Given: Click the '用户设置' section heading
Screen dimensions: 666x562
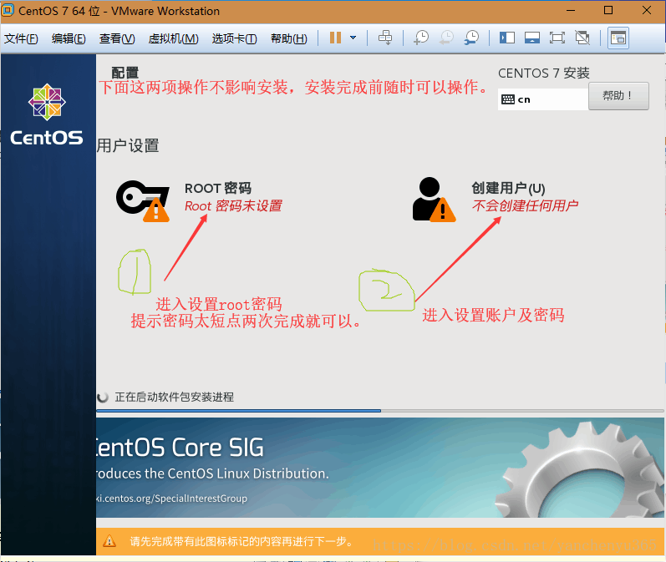Looking at the screenshot, I should pos(128,145).
